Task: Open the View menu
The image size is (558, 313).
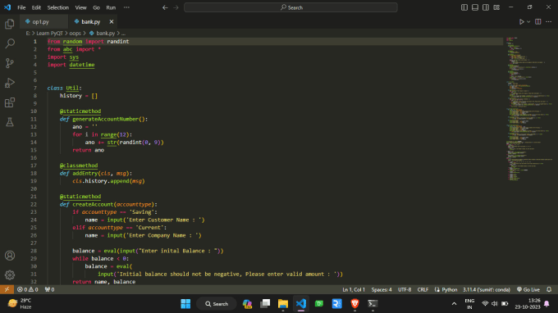Action: point(80,7)
